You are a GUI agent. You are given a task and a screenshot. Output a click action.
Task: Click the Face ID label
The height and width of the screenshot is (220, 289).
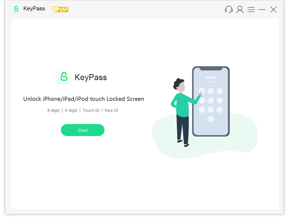111,111
